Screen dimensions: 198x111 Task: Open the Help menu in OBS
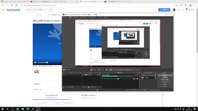[x=106, y=17]
